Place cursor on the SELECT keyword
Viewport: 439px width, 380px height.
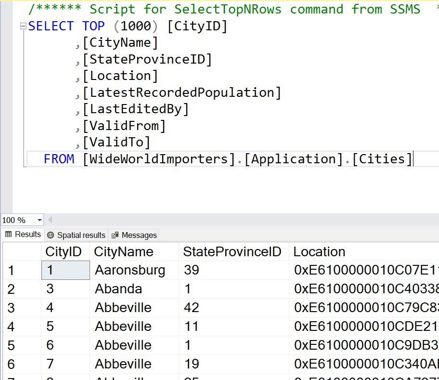[x=51, y=26]
